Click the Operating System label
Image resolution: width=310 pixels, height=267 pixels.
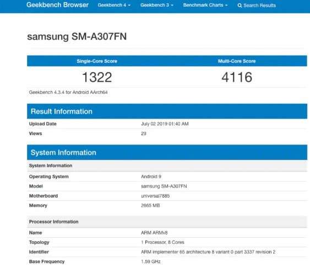pyautogui.click(x=49, y=177)
